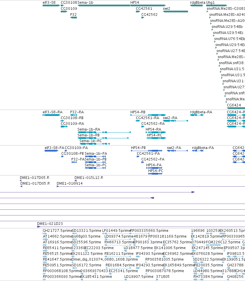Open the LD18477.5prime EST label
The width and height of the screenshot is (245, 281).
coord(138,248)
